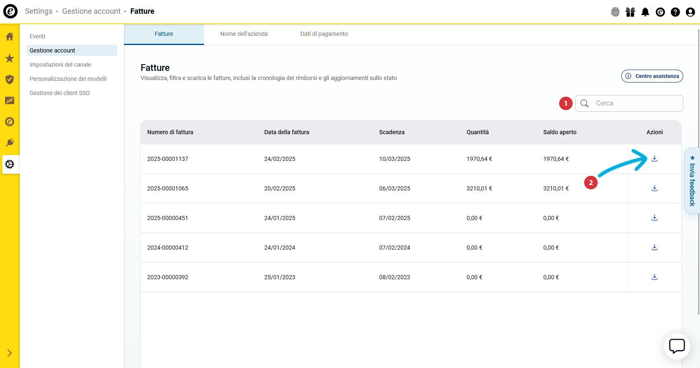Expand the left sidebar with chevron
Screen dimensions: 700x368
pyautogui.click(x=10, y=353)
